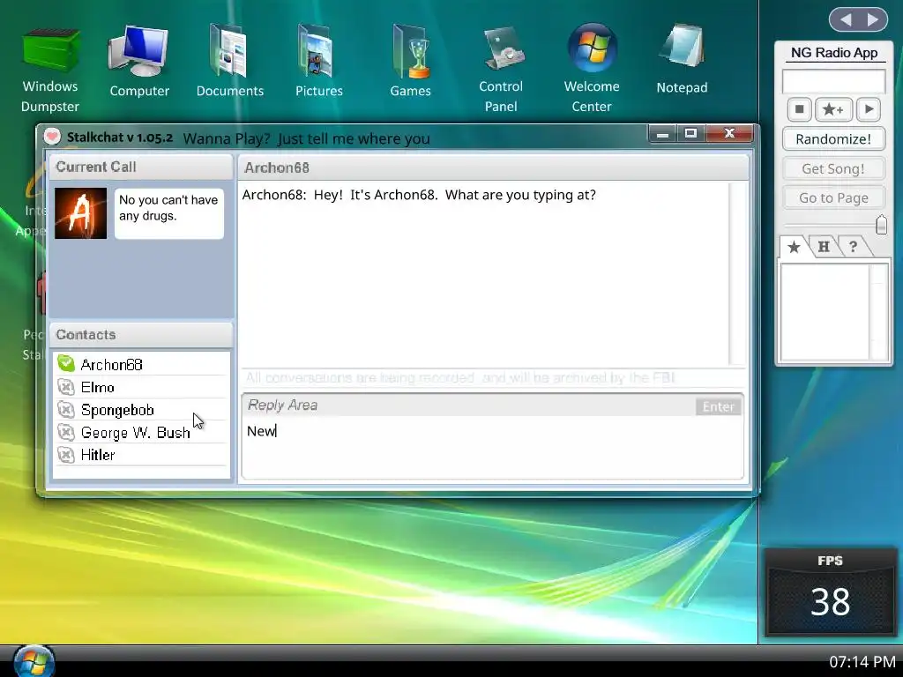Minimize the Stalkchat window
The height and width of the screenshot is (677, 903).
(x=662, y=134)
